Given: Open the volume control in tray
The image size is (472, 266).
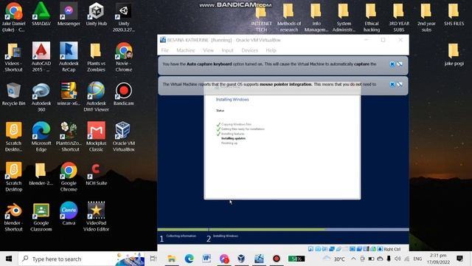Looking at the screenshot, I should [398, 259].
